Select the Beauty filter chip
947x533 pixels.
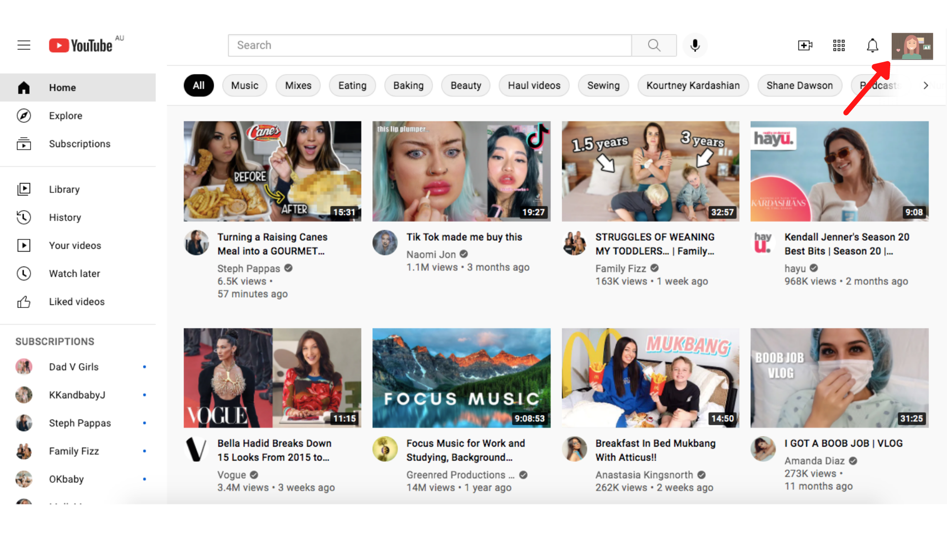[466, 86]
